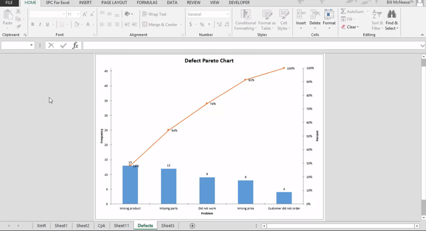
Task: Click the formula bar cancel X
Action: click(x=51, y=45)
